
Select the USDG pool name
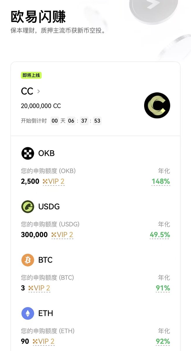(49, 207)
